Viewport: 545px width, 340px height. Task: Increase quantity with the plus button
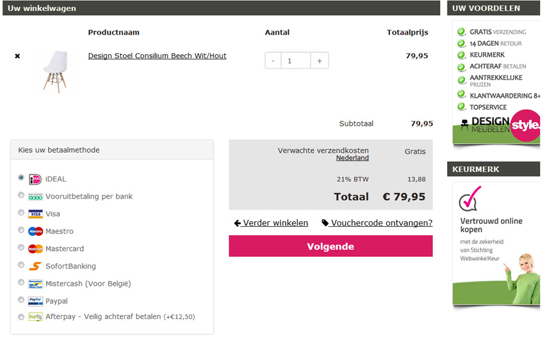[x=320, y=61]
